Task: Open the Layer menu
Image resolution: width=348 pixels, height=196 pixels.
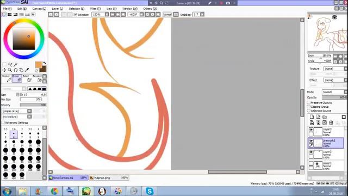Action: [57, 9]
